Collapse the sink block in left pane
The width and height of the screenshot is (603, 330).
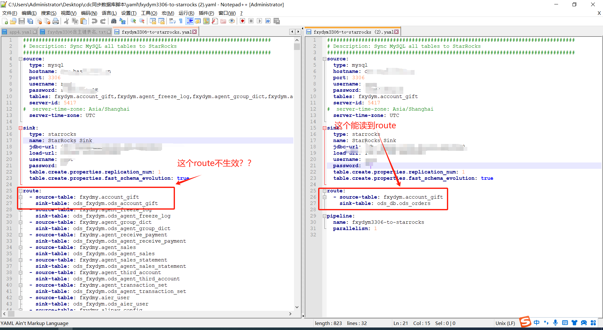20,128
